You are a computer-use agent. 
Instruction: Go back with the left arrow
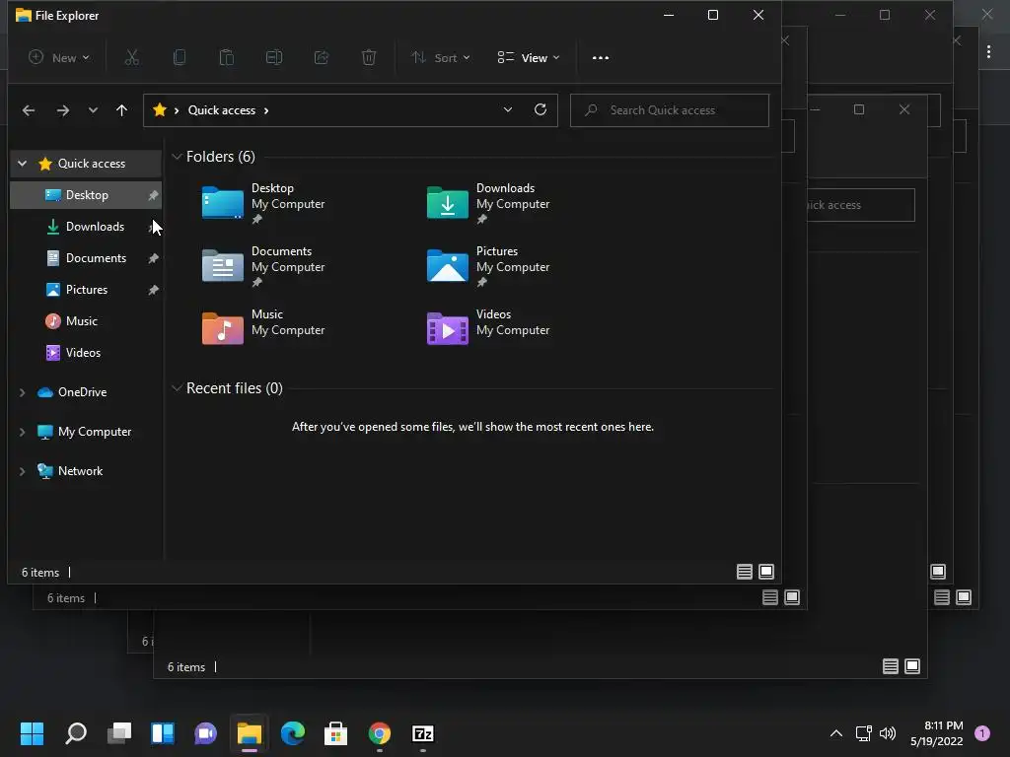click(29, 110)
